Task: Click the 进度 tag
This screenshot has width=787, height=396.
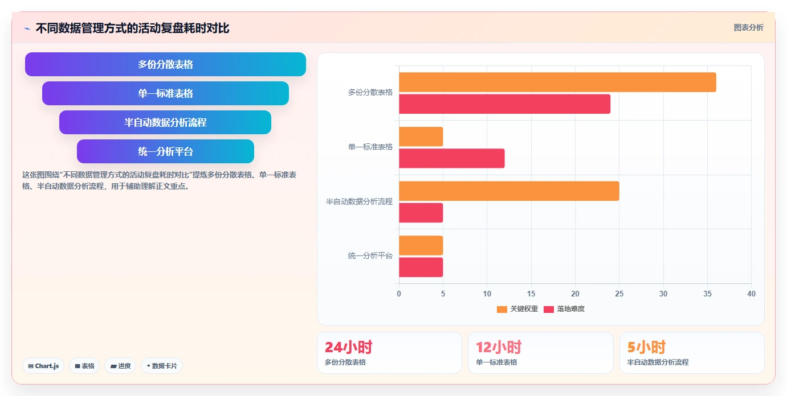Action: (x=120, y=366)
